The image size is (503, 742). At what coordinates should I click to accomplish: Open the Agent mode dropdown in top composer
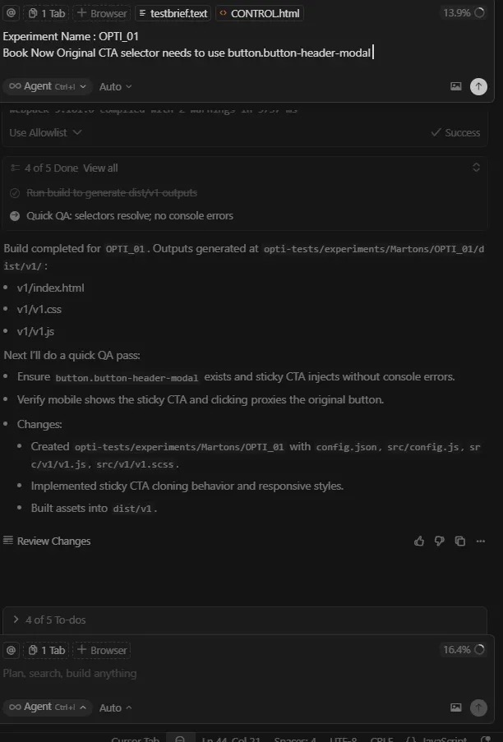47,86
